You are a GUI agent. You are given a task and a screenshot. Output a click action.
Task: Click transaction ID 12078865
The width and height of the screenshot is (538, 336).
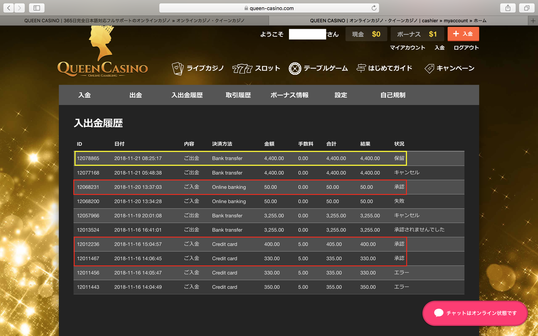tap(88, 158)
